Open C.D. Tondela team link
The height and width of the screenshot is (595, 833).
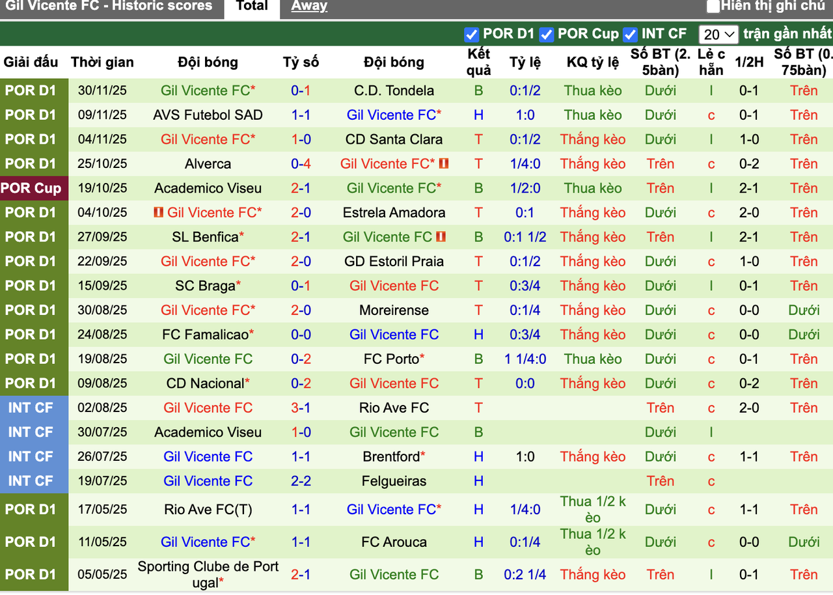click(394, 90)
